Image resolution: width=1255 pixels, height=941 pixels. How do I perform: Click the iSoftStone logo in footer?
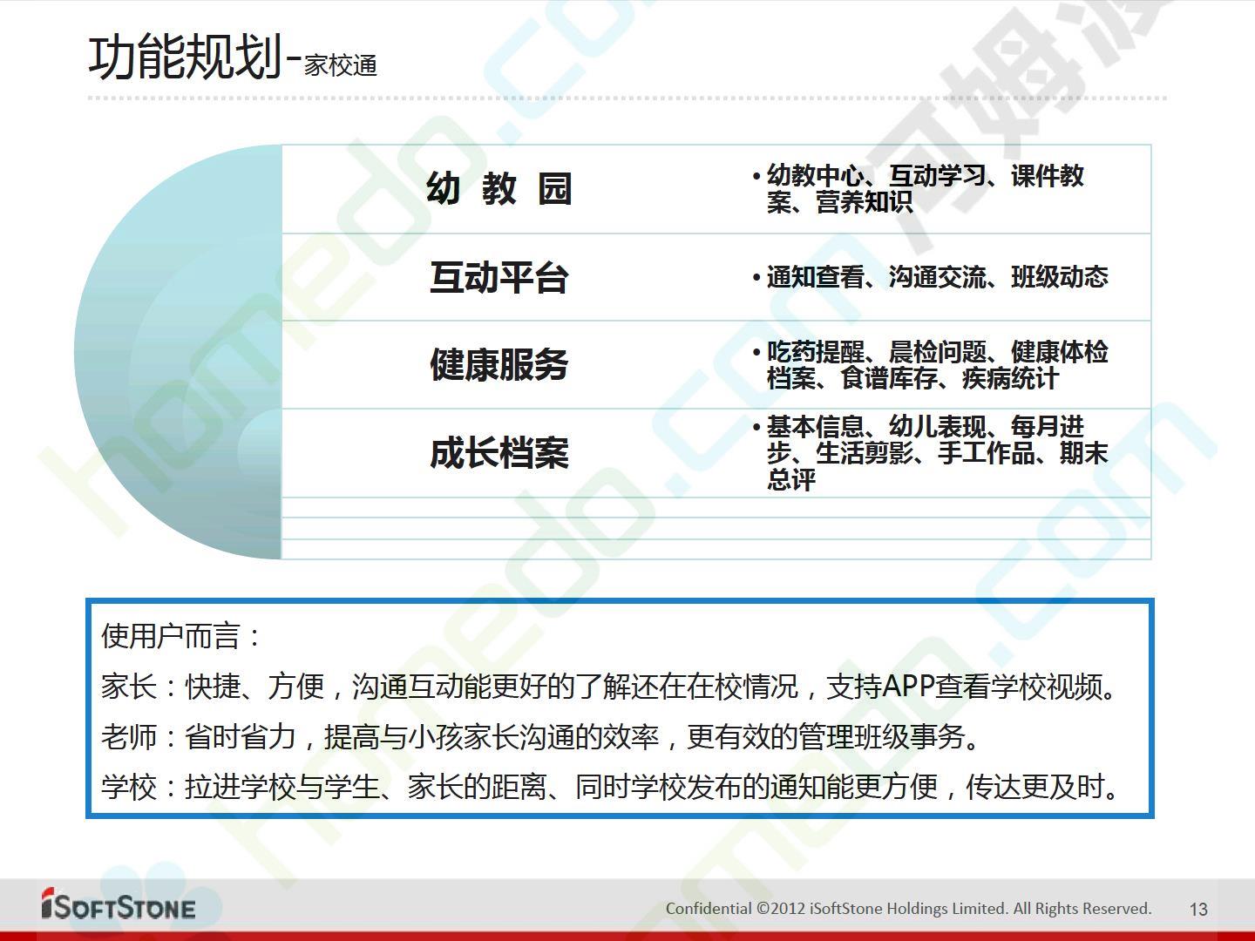(x=119, y=905)
